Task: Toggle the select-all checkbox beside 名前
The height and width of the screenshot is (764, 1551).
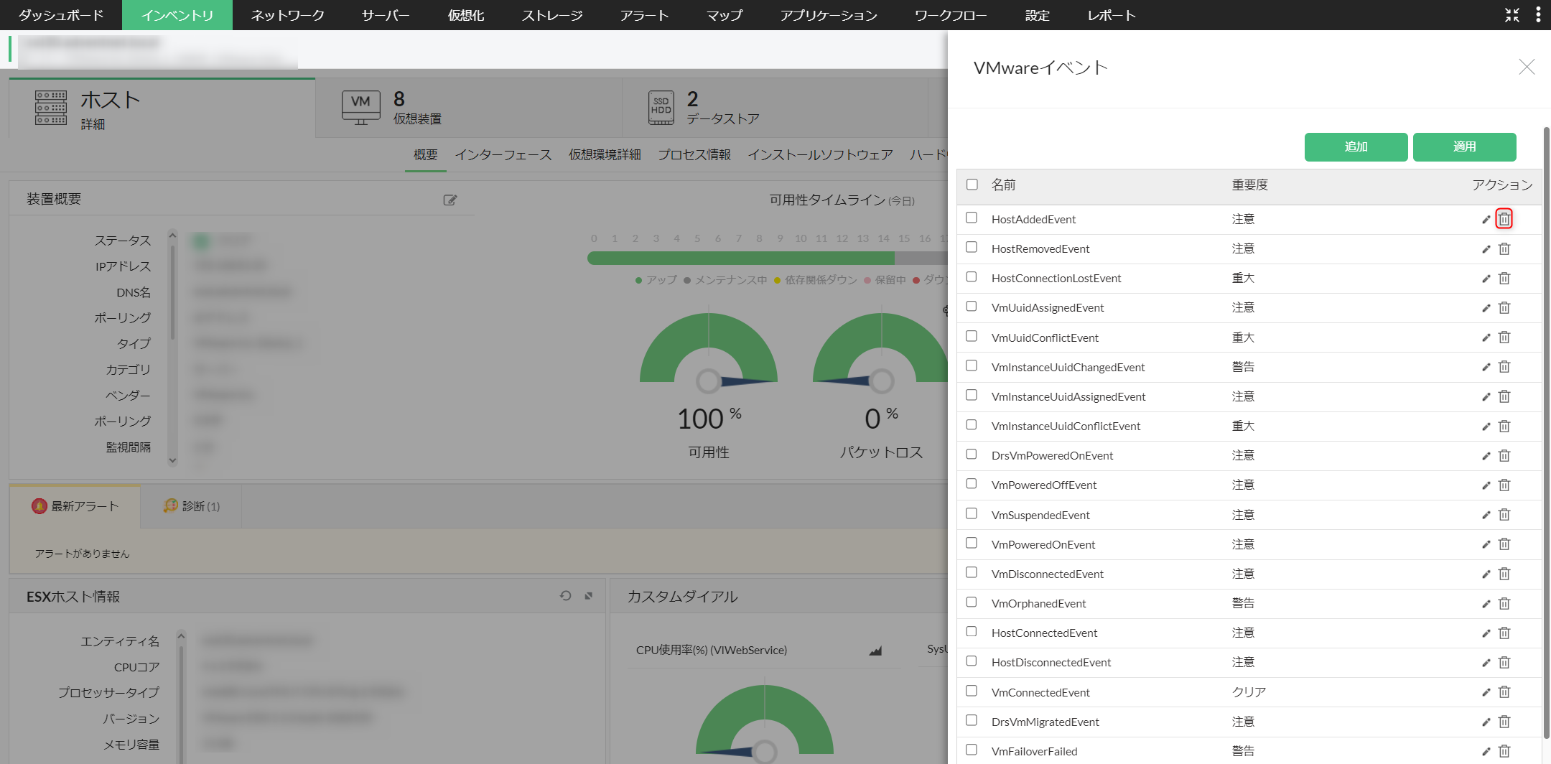Action: coord(972,185)
